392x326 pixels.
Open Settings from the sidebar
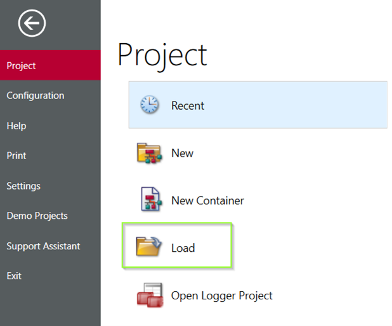pyautogui.click(x=23, y=186)
